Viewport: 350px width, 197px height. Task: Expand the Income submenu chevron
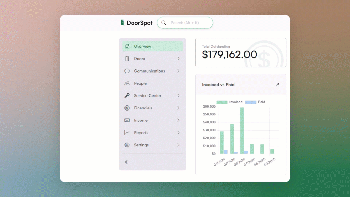coord(178,120)
